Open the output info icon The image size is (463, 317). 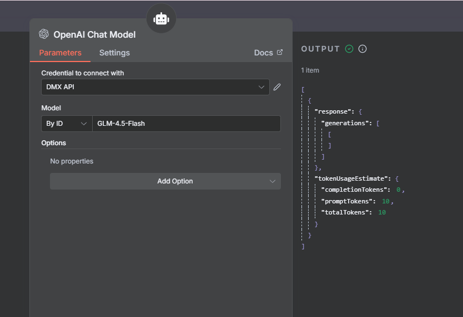[x=363, y=49]
